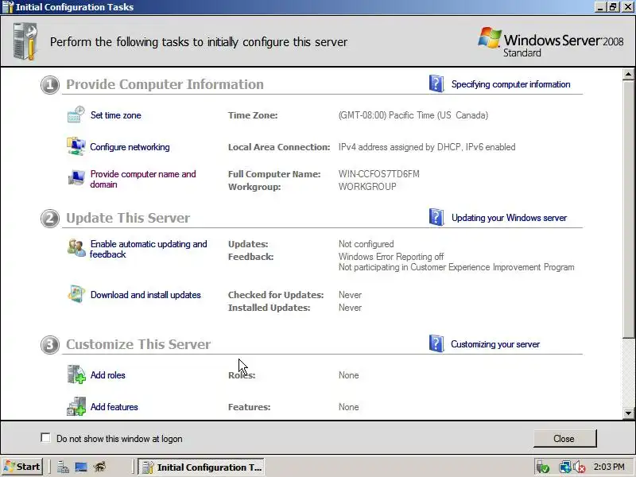This screenshot has height=477, width=636.
Task: Click the WIN-CCFOS7TD6FM computer name
Action: coord(379,174)
